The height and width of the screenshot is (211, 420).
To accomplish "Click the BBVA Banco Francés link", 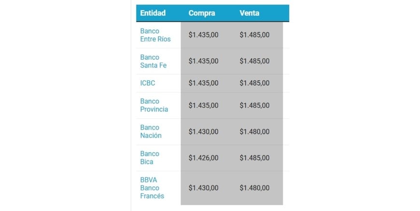I will coord(152,187).
